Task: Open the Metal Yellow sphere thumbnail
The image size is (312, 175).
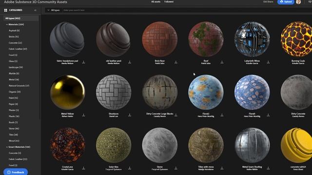Action: pyautogui.click(x=67, y=92)
